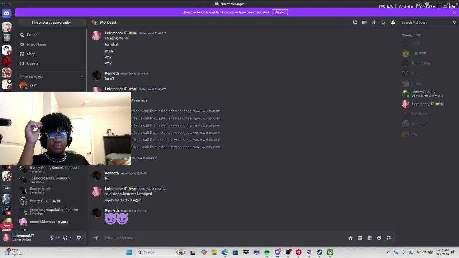This screenshot has height=258, width=459.
Task: Toggle the member list panel
Action: coord(393,22)
